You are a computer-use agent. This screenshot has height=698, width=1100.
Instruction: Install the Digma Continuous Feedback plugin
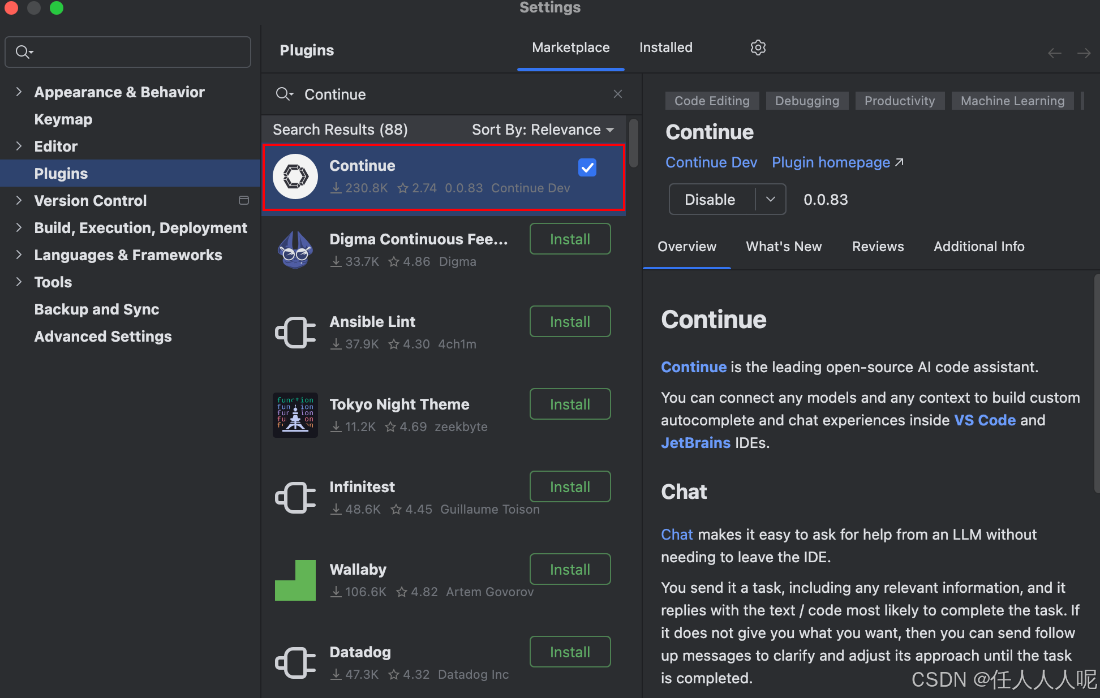[569, 239]
